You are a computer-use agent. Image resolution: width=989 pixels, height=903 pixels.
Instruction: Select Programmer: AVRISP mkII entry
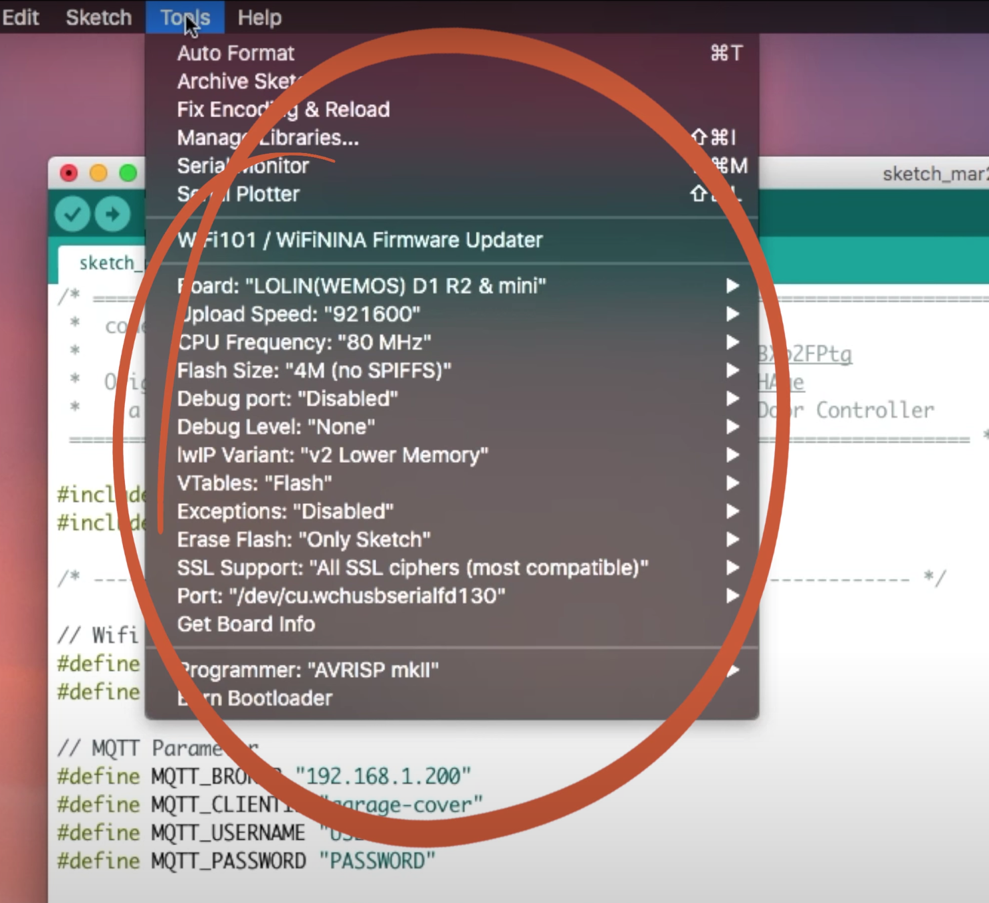click(x=452, y=670)
